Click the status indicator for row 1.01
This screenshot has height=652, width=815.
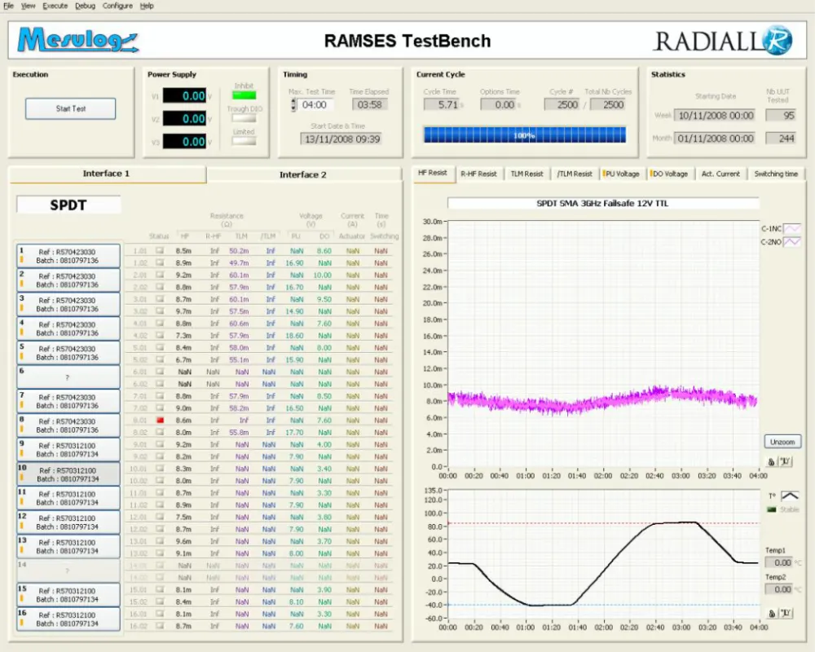pyautogui.click(x=160, y=250)
